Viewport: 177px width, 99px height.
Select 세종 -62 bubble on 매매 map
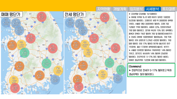pyautogui.click(x=21, y=45)
